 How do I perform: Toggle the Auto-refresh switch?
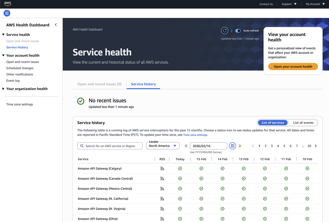coord(238,31)
